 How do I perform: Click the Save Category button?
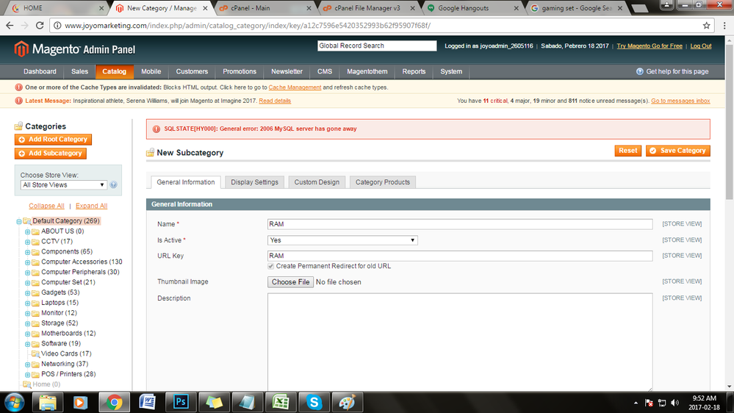pyautogui.click(x=678, y=151)
